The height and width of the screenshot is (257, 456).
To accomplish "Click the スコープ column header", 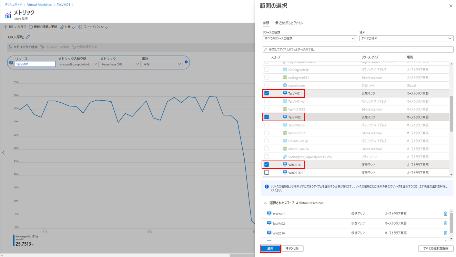I will (x=276, y=57).
